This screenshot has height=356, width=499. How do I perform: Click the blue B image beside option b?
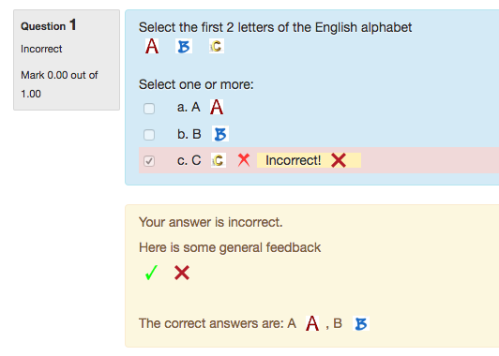220,134
